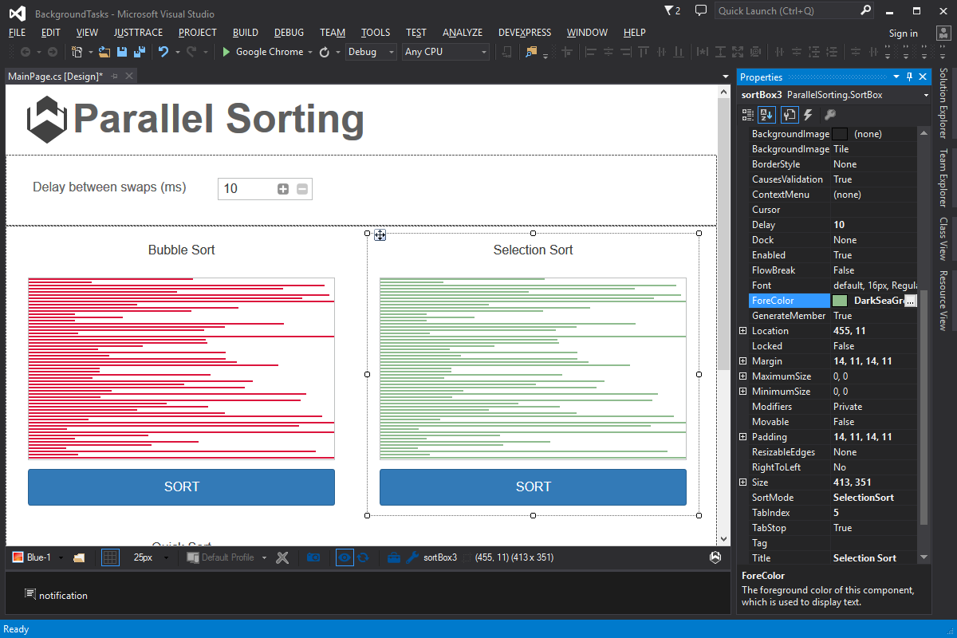Start debugging with green play icon
This screenshot has height=638, width=957.
[x=226, y=52]
